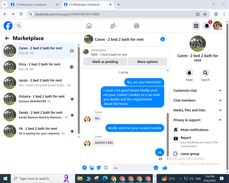
Task: Attach a photo using the image icon
Action: pos(92,168)
